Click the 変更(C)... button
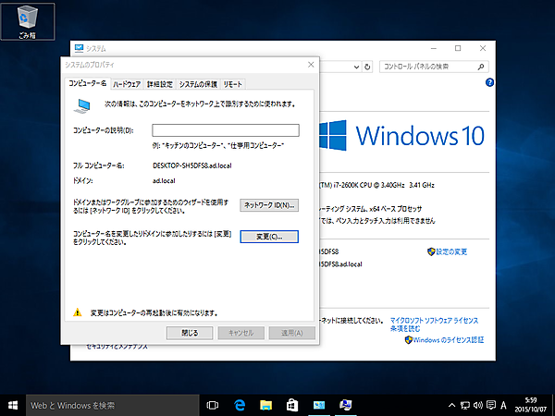 (x=268, y=237)
